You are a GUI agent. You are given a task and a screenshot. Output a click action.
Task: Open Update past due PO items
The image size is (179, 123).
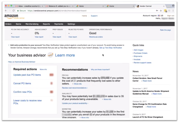(x=27, y=75)
